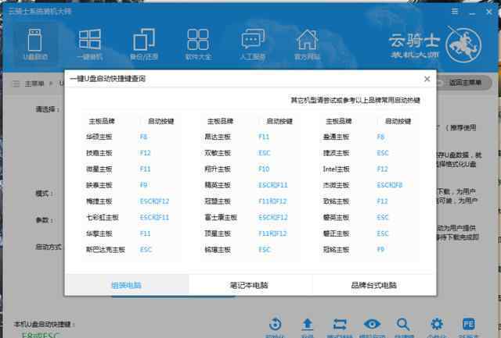The height and width of the screenshot is (338, 501).
Task: Click the 昂达主板 row label
Action: pos(218,137)
